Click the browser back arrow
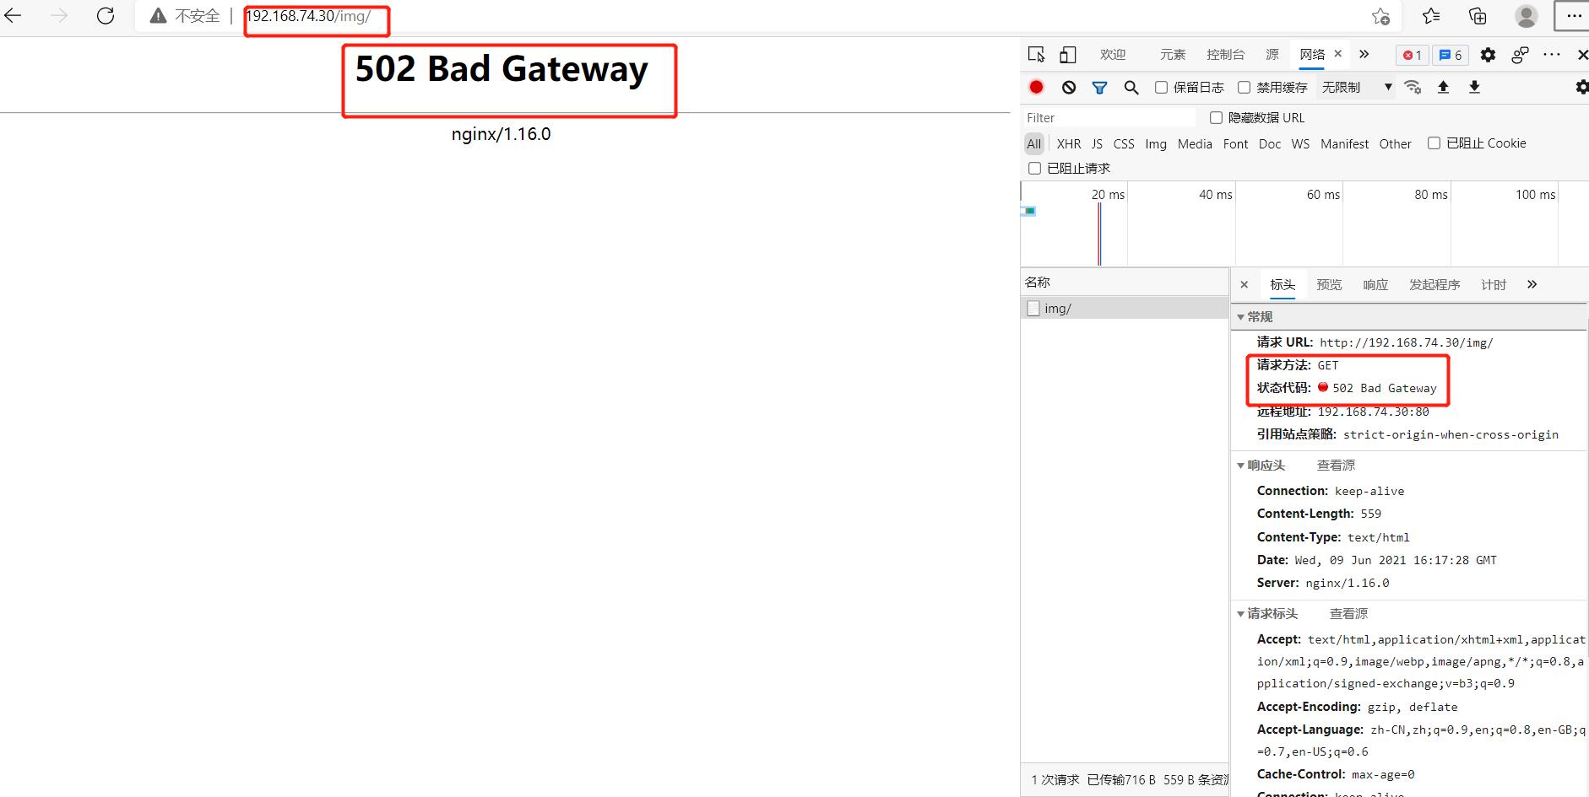The height and width of the screenshot is (797, 1589). point(13,15)
